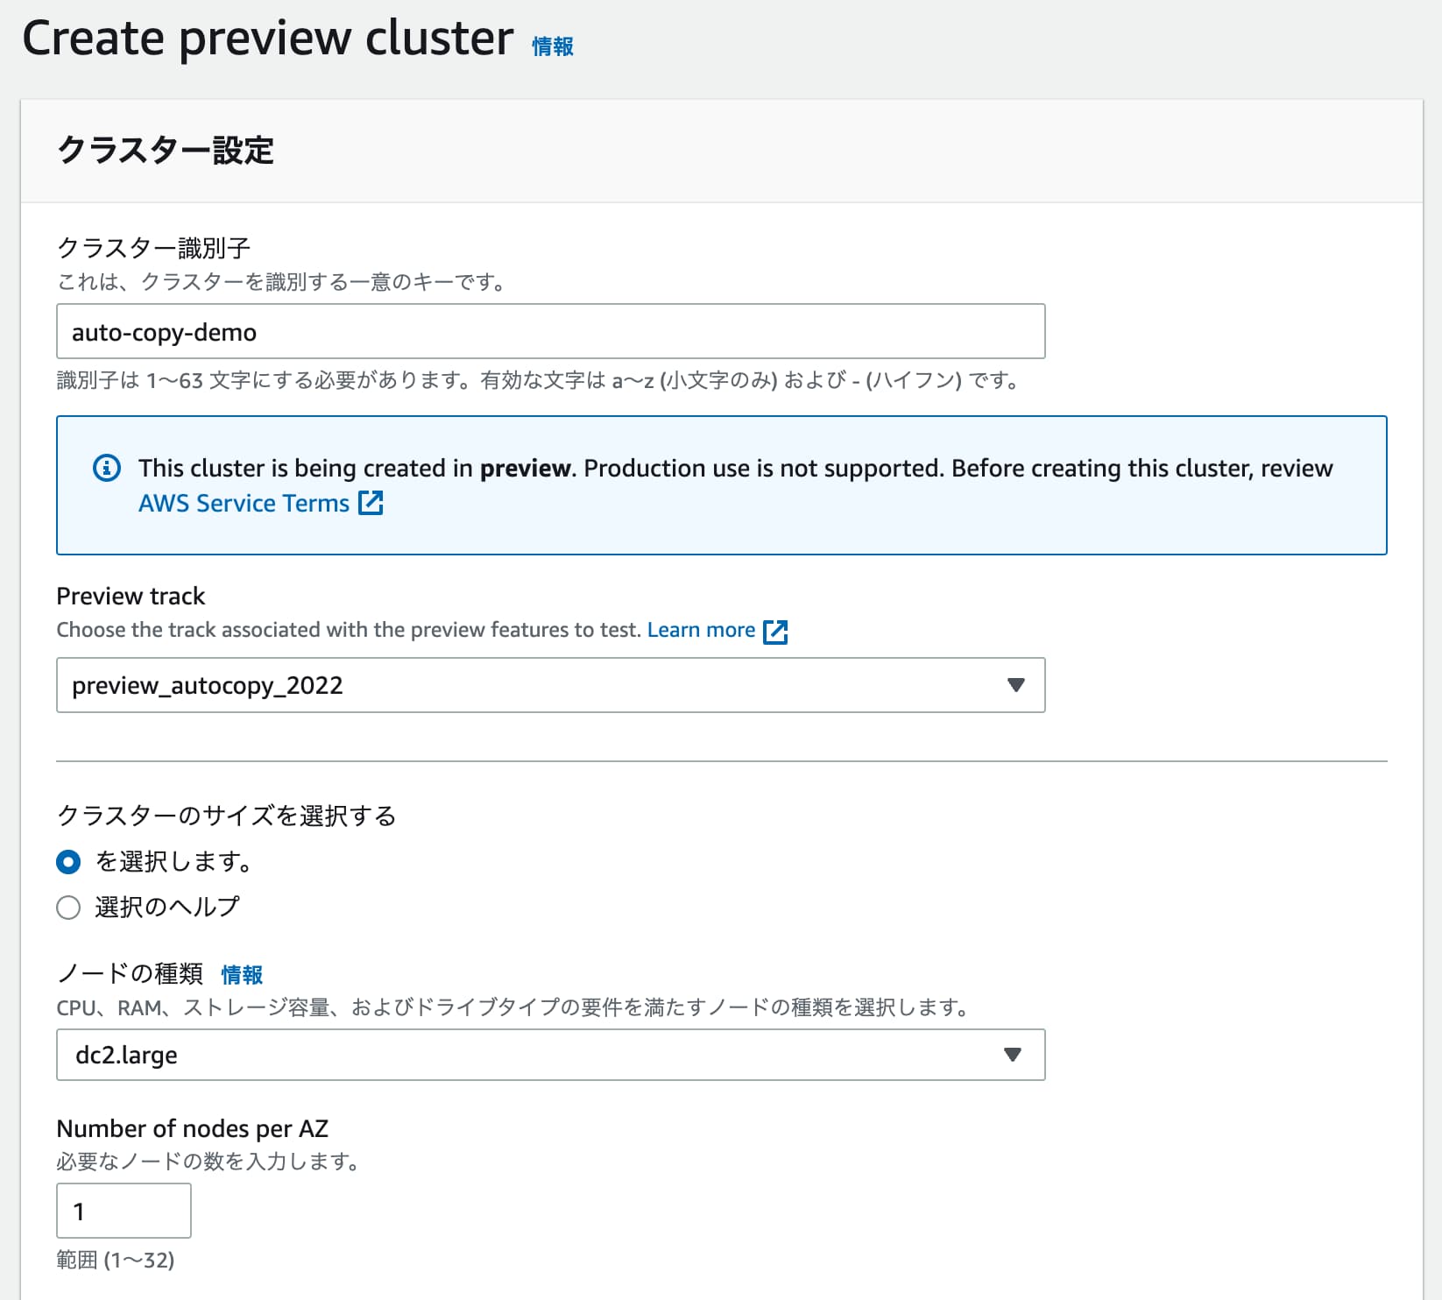Image resolution: width=1442 pixels, height=1300 pixels.
Task: Click the Learn more link under Preview track
Action: click(x=701, y=630)
